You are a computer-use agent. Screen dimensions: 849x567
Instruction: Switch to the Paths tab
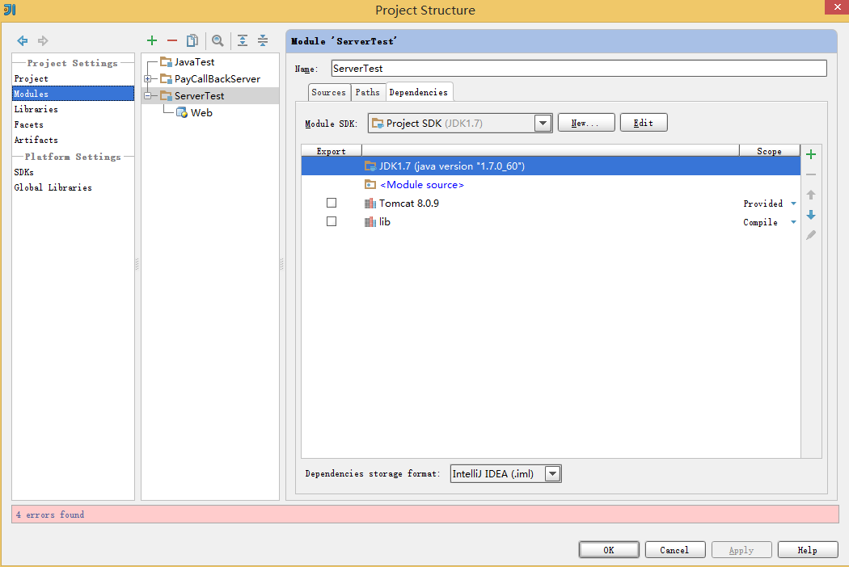(367, 92)
